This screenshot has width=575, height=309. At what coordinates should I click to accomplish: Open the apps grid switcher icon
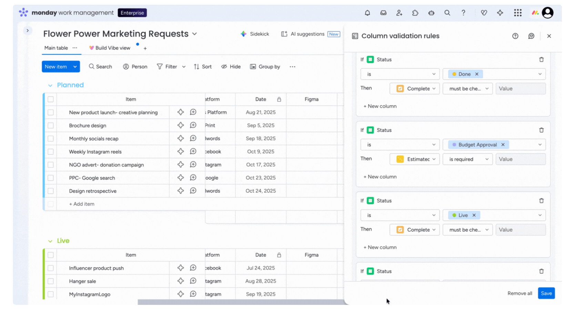point(517,13)
